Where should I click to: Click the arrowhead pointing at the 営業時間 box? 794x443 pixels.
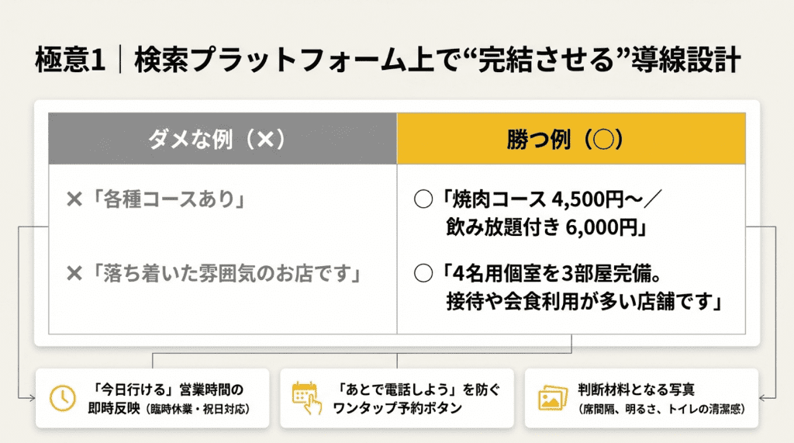click(x=32, y=397)
